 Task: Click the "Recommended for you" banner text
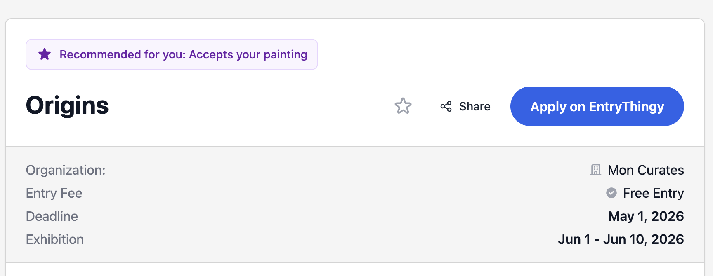(122, 54)
